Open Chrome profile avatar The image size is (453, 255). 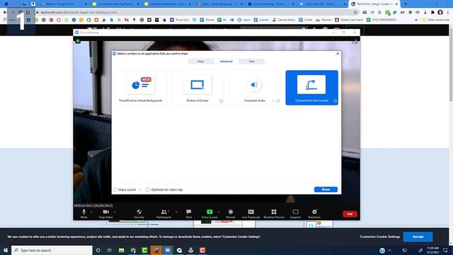[x=440, y=13]
